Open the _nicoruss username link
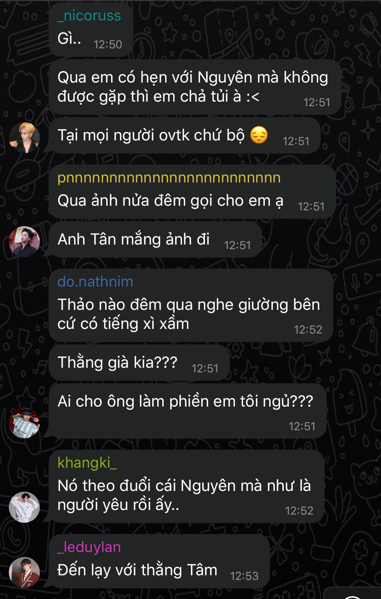 89,16
